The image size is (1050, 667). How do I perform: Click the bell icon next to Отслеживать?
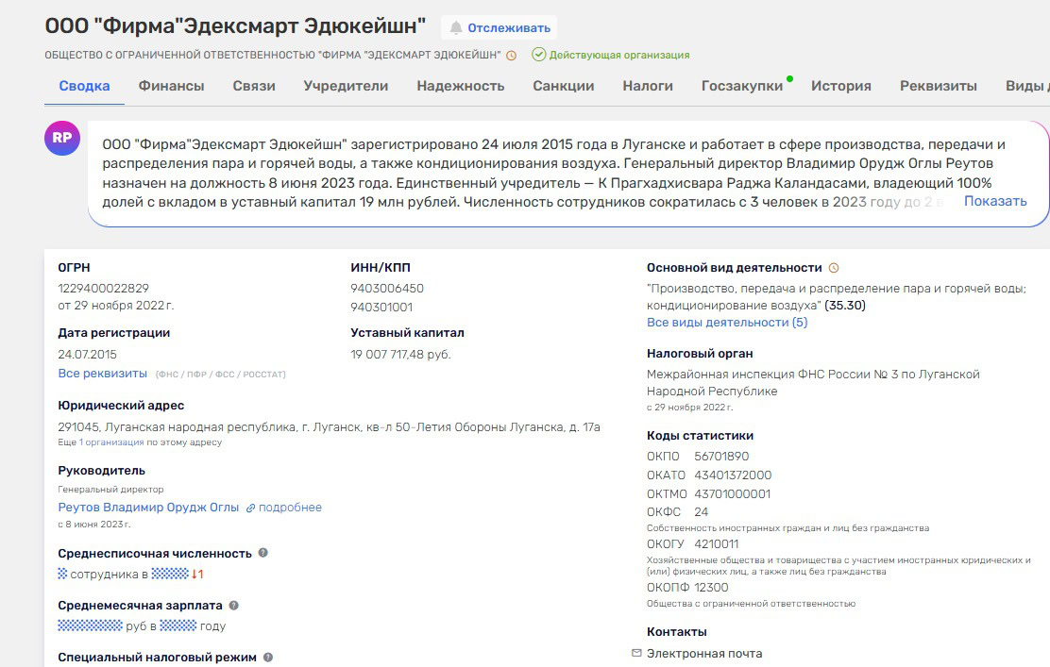(x=456, y=28)
